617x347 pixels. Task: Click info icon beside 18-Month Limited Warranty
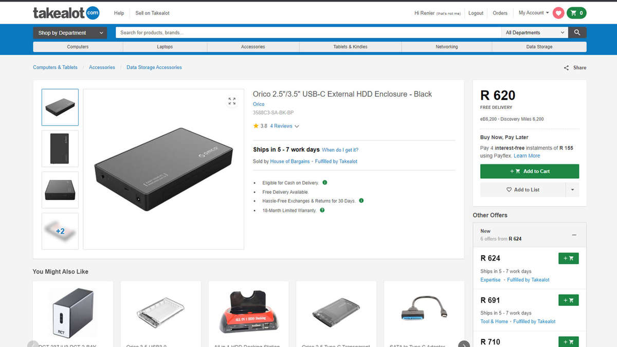(322, 210)
